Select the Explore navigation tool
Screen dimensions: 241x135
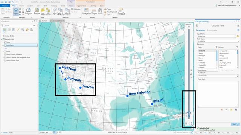click(16, 12)
